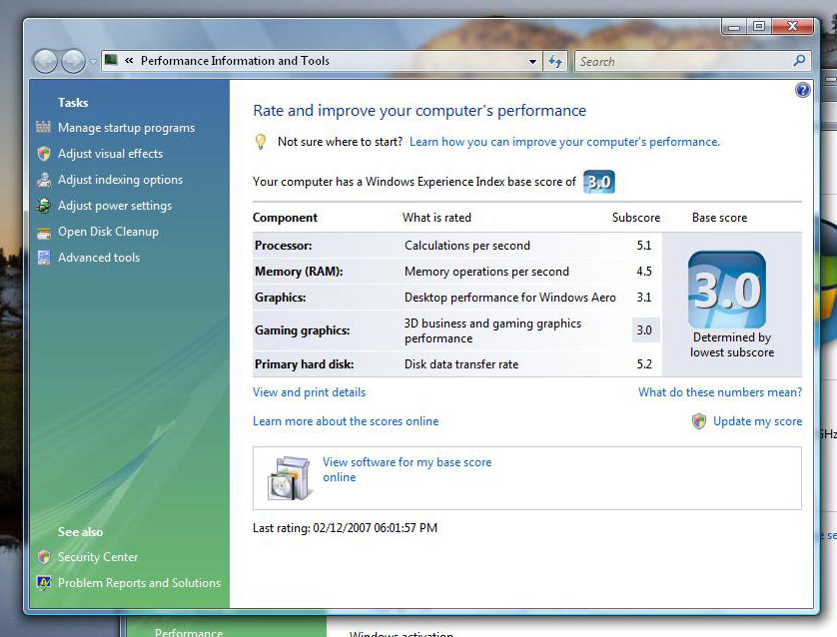Click the small 3.0 badge beside base score text
This screenshot has height=637, width=837.
click(x=599, y=182)
